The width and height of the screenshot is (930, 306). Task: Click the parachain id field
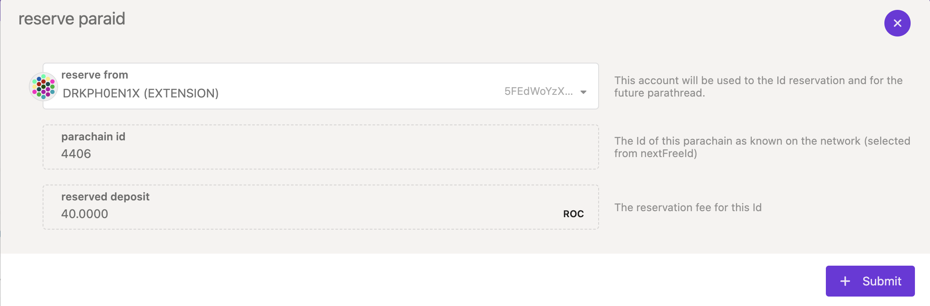(x=320, y=147)
